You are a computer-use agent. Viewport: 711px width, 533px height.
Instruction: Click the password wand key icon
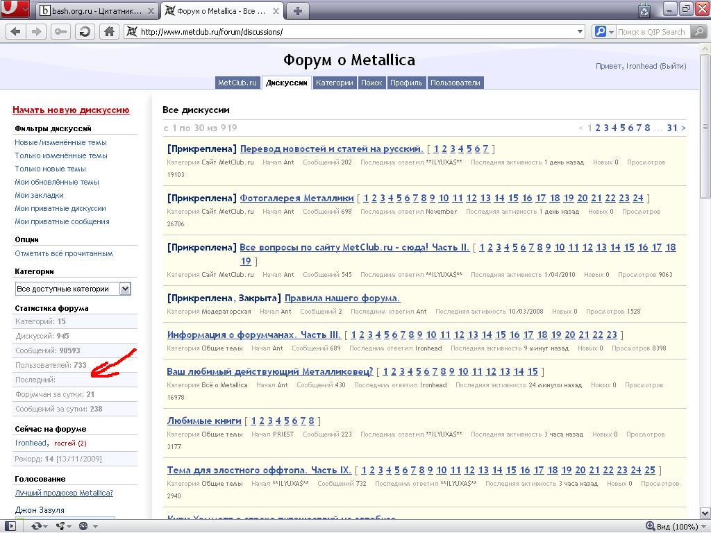click(x=60, y=32)
